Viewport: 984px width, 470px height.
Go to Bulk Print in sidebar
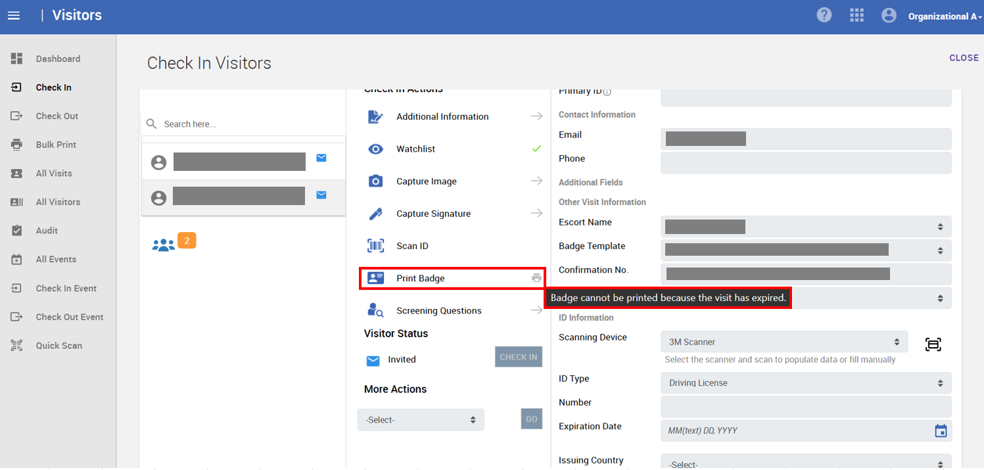click(x=56, y=145)
